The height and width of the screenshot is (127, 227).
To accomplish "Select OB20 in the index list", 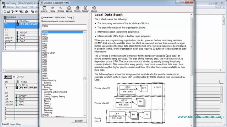I will [x=45, y=44].
